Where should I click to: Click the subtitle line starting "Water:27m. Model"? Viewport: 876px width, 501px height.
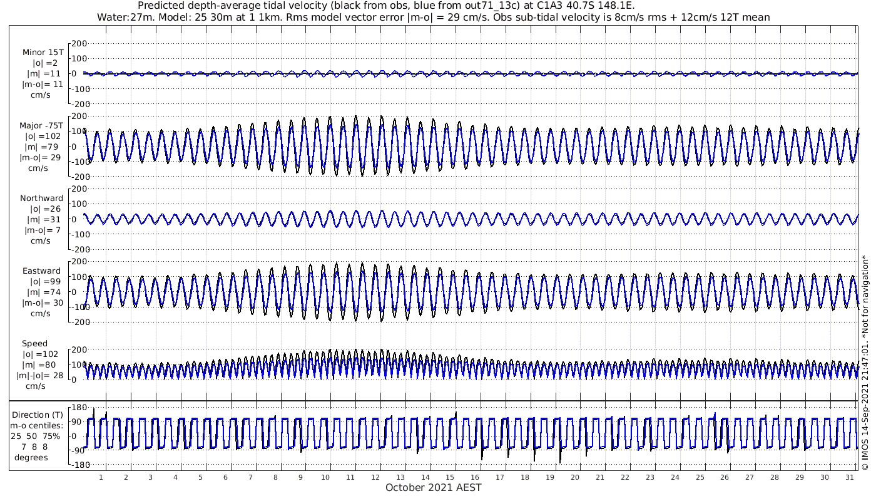click(434, 17)
